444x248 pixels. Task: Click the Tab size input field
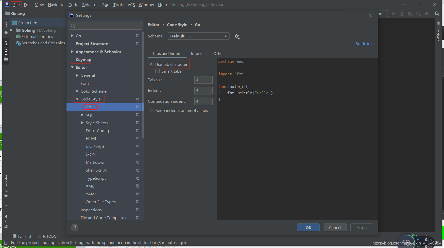203,80
